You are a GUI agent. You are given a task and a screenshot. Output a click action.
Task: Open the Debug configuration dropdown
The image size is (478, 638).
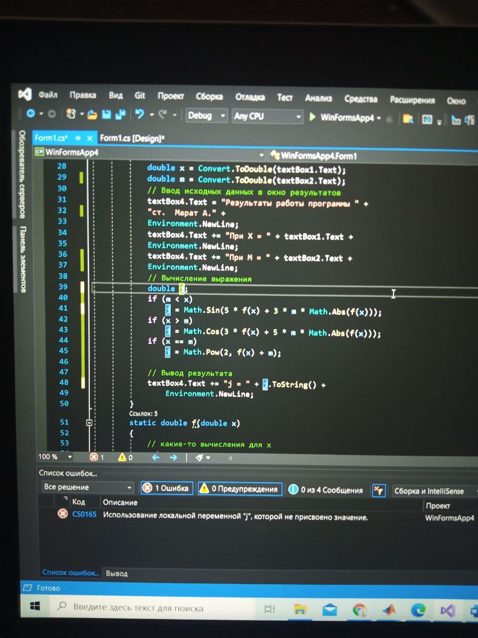tap(206, 116)
